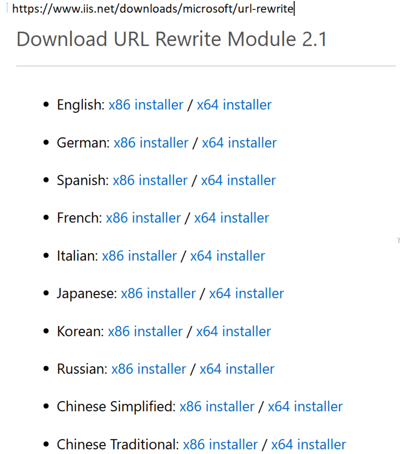Select the heading 'Download URL Rewrite Module 2.1'
This screenshot has height=454, width=400.
pyautogui.click(x=172, y=39)
